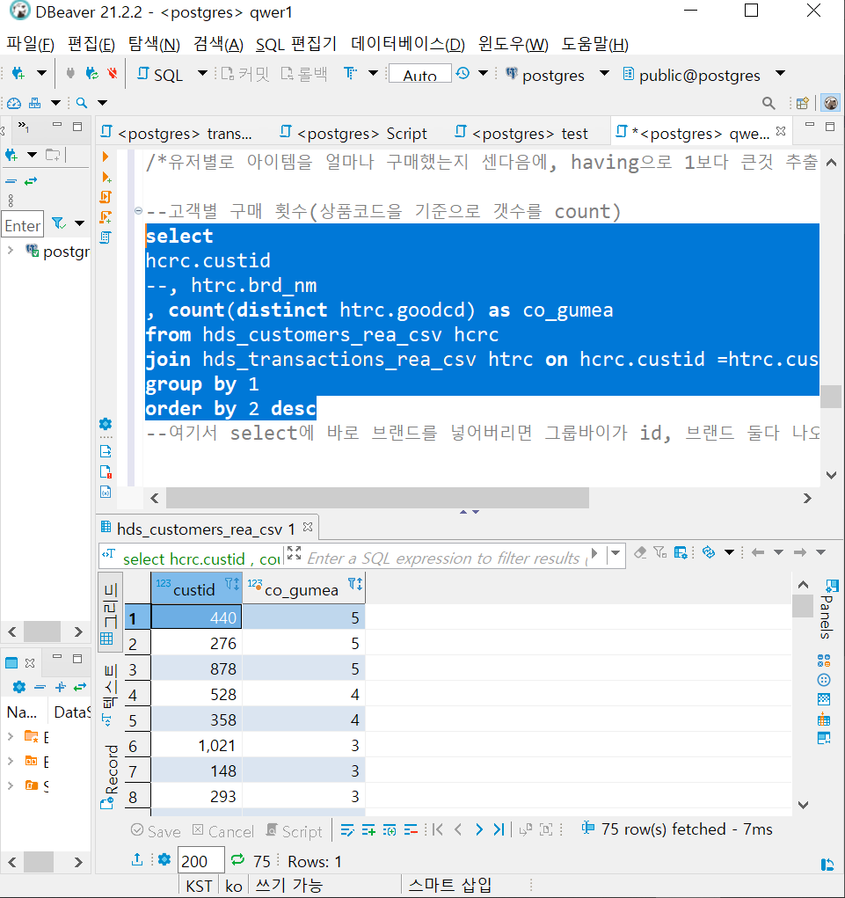Toggle Auto commit mode button
845x898 pixels.
(x=419, y=75)
